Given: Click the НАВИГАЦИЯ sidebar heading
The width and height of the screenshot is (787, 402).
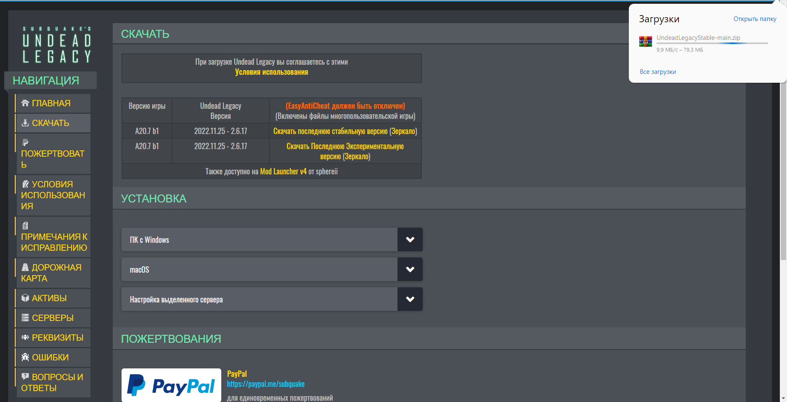Looking at the screenshot, I should click(46, 81).
